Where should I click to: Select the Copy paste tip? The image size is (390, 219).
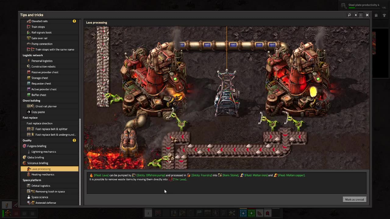pos(49,112)
